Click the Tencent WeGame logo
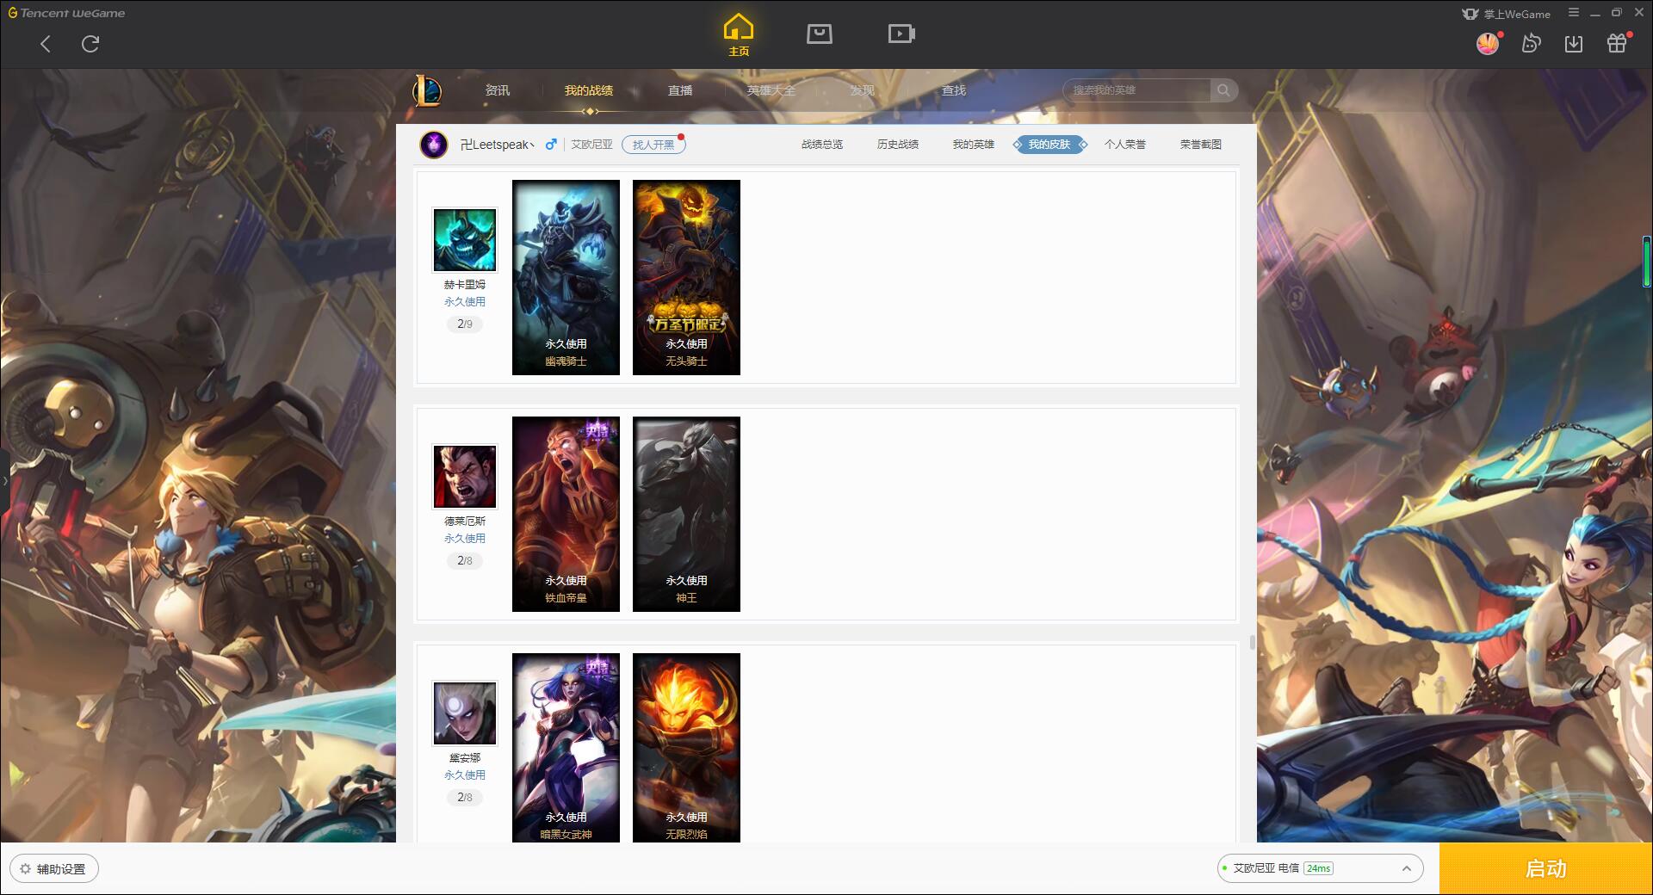This screenshot has height=895, width=1653. (67, 13)
